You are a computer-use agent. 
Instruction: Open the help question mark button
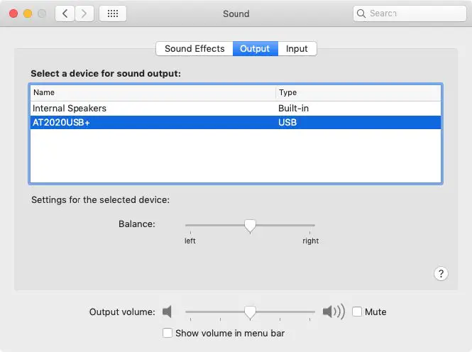click(441, 273)
